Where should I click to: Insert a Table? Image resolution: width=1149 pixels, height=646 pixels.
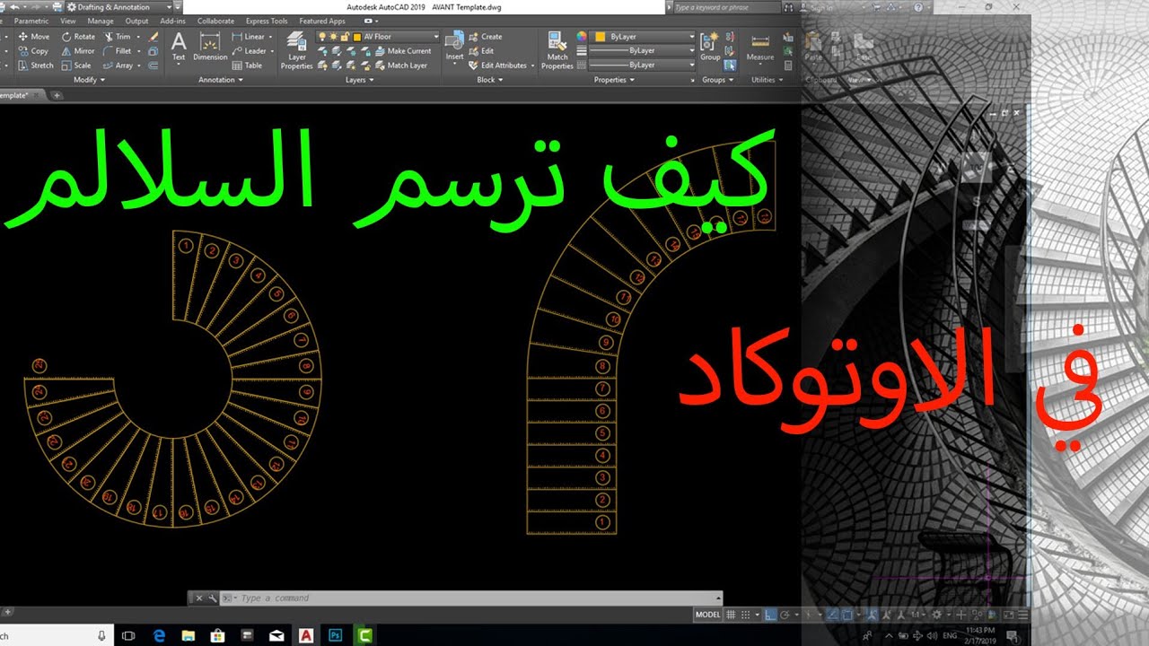[248, 65]
